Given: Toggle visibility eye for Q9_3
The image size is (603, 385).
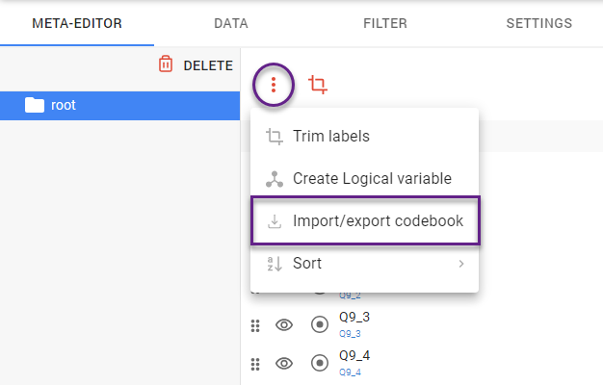Looking at the screenshot, I should click(x=284, y=325).
